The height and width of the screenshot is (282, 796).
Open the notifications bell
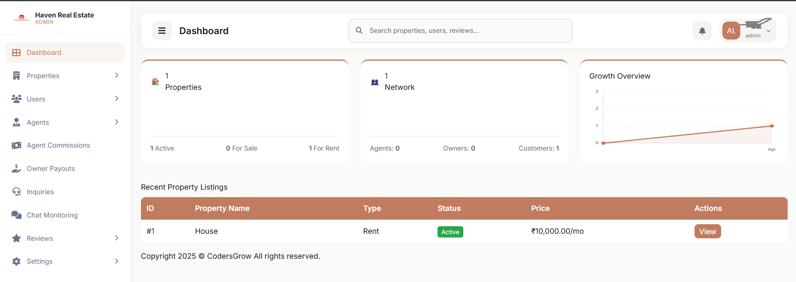[702, 31]
